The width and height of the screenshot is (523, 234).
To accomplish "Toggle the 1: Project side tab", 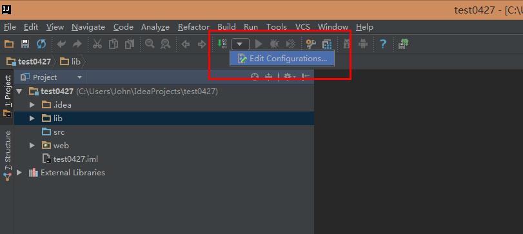I will pyautogui.click(x=7, y=97).
